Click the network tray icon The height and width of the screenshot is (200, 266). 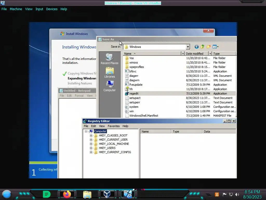(x=231, y=194)
